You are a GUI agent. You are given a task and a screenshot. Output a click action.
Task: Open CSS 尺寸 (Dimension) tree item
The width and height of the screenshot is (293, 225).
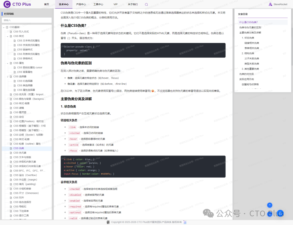click(x=26, y=193)
